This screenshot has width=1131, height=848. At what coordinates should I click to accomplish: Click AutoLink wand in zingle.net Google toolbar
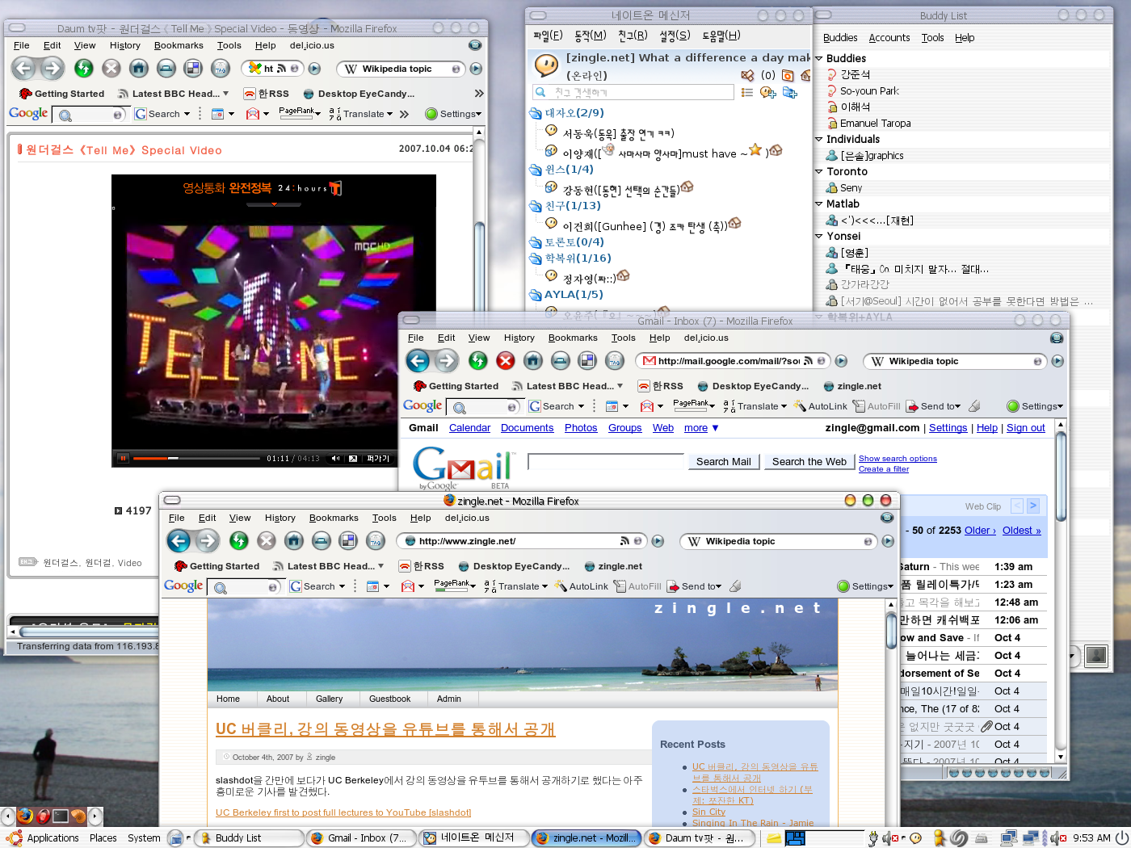pyautogui.click(x=561, y=586)
